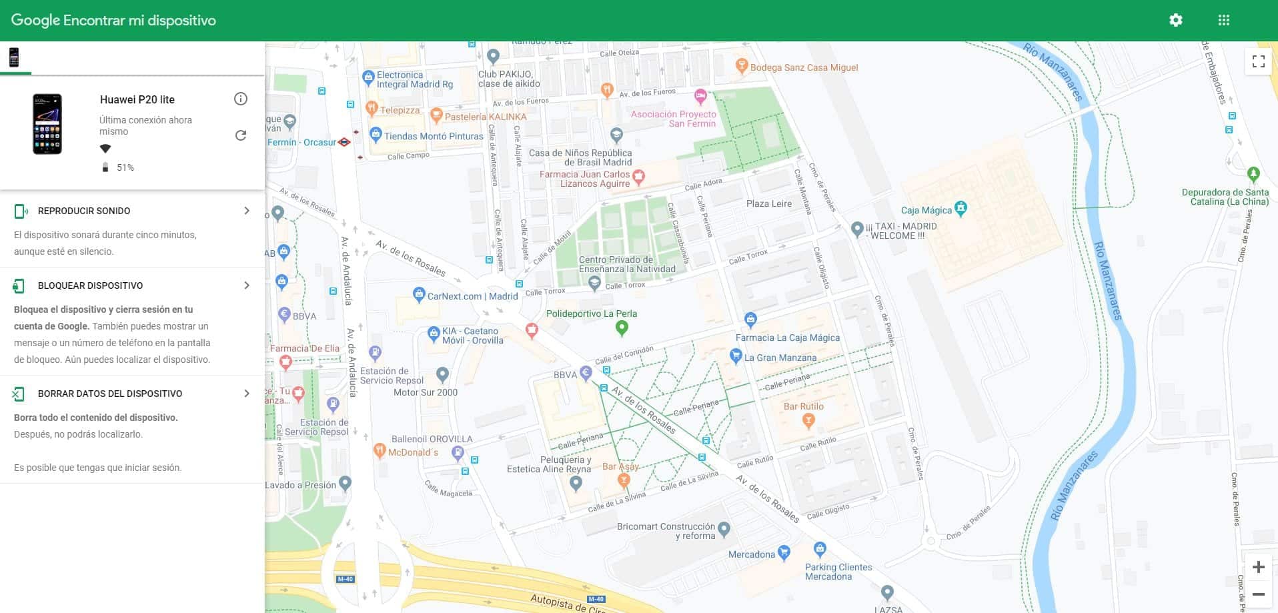Click the CarNext.com Madrid marker

(x=419, y=294)
